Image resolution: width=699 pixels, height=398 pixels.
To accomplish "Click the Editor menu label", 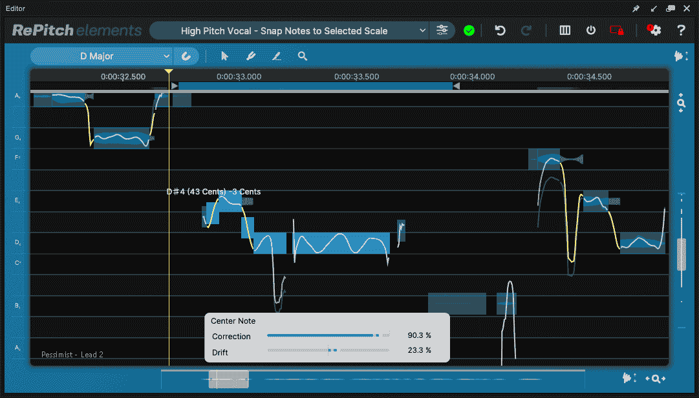I will coord(15,8).
